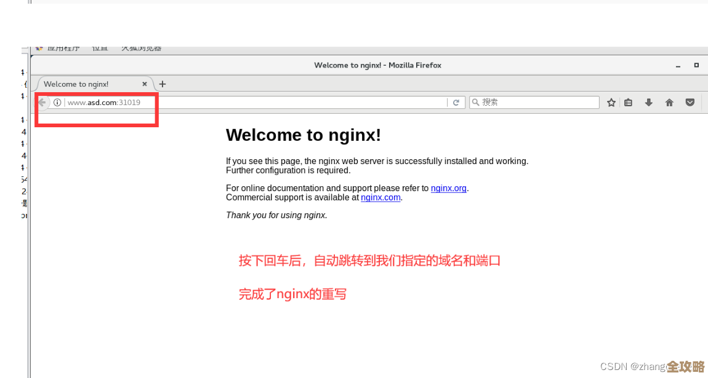The height and width of the screenshot is (378, 708).
Task: Follow the nginx.com hyperlink
Action: click(x=380, y=197)
